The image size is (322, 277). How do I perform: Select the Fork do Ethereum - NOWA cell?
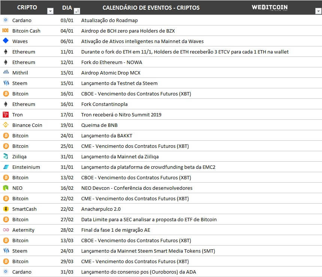coord(112,62)
